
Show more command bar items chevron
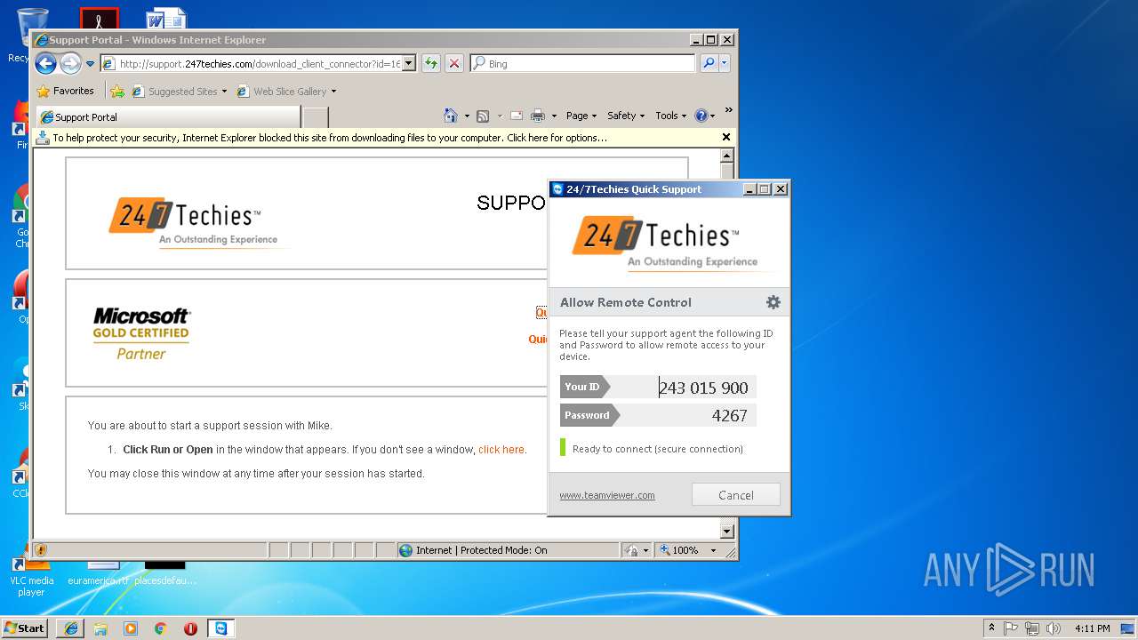[x=728, y=111]
